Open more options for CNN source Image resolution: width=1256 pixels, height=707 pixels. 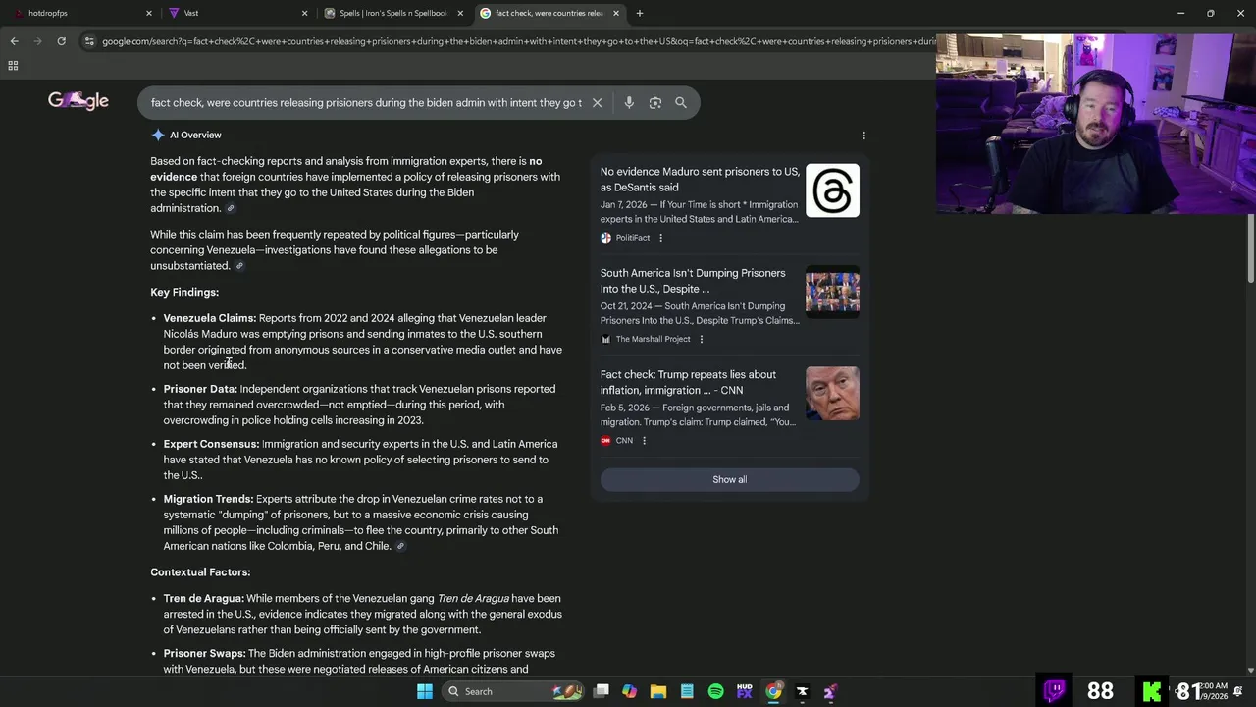coord(644,440)
